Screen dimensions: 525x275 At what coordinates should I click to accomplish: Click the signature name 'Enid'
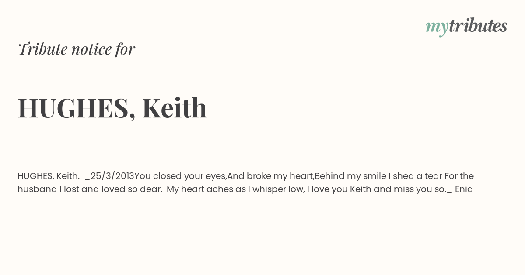(x=464, y=189)
